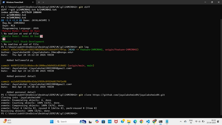The image size is (222, 125).
Task: Click the '(origin/main, main)' ref label
Action: tap(81, 66)
